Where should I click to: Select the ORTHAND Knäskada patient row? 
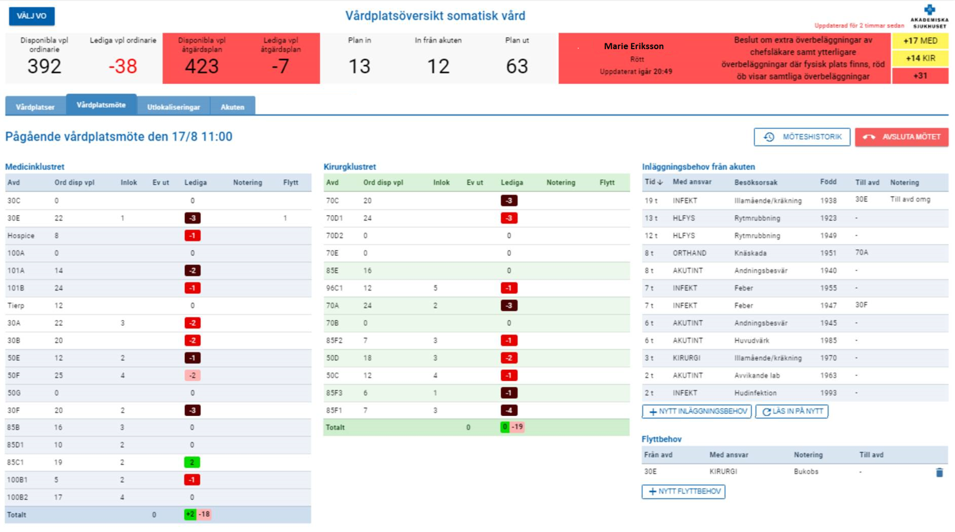[x=794, y=253]
